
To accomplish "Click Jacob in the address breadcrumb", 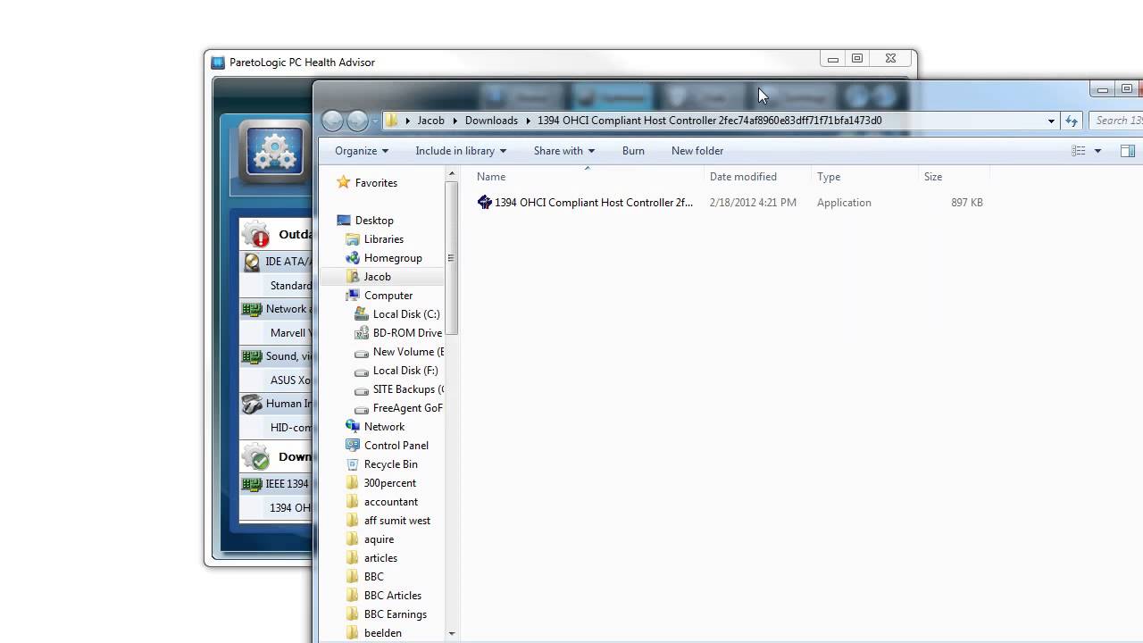I will coord(430,121).
